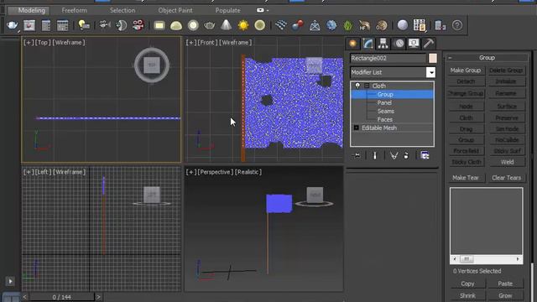Open the object color swatch
The width and height of the screenshot is (537, 302).
433,58
